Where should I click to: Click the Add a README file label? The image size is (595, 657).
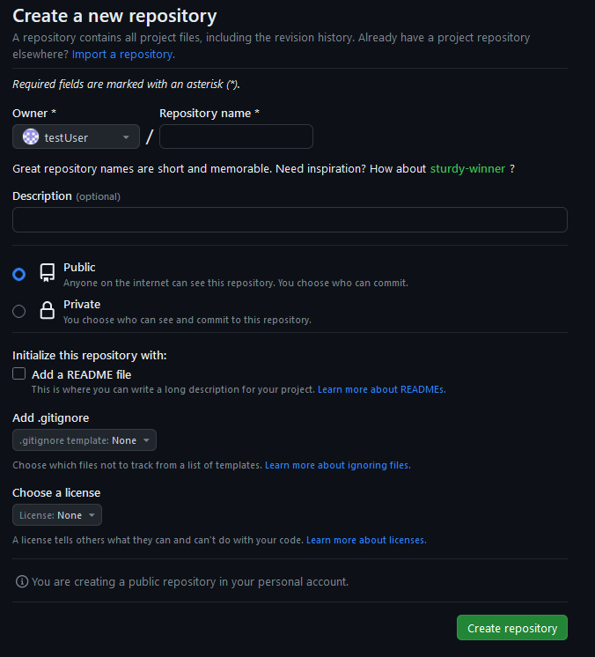tap(81, 374)
